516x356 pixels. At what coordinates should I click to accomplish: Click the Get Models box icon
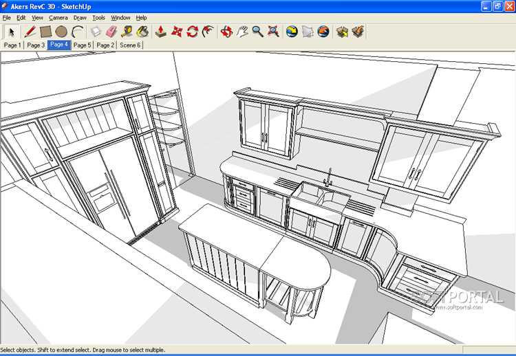pos(342,32)
